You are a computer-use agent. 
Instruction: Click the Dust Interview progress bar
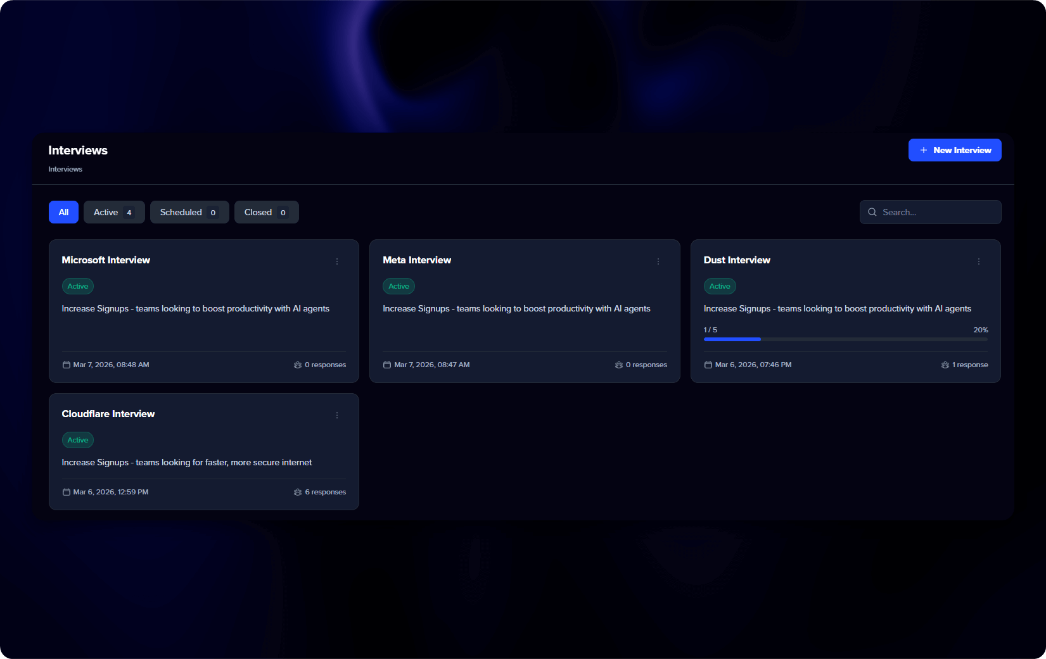(x=845, y=339)
